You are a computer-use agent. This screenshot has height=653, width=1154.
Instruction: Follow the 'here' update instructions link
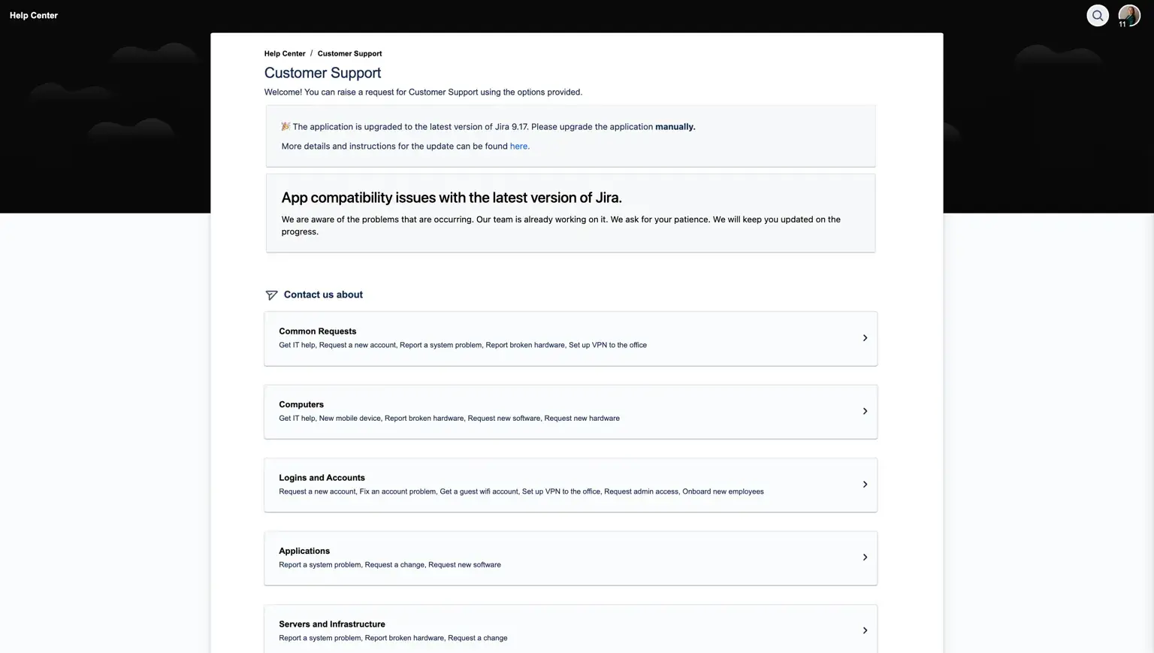pyautogui.click(x=519, y=147)
